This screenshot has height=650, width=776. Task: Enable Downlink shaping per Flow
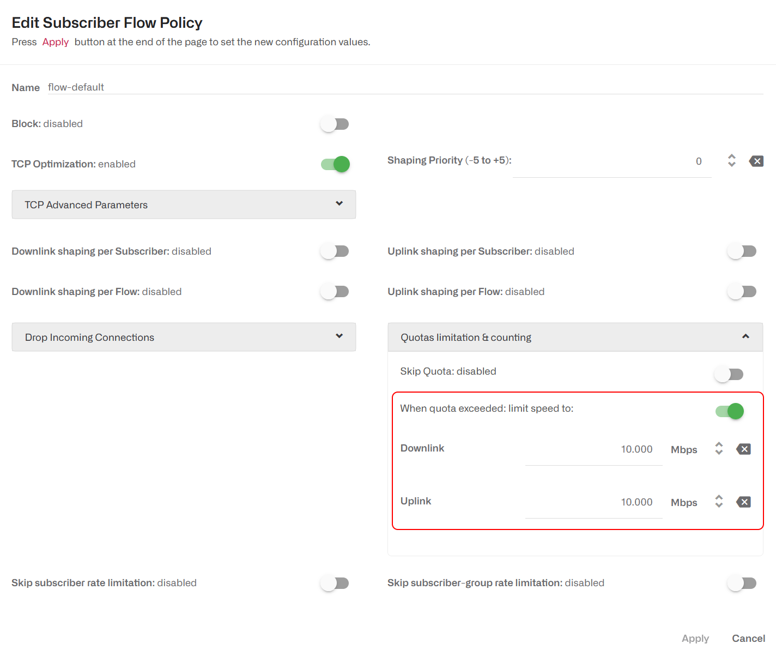tap(335, 292)
